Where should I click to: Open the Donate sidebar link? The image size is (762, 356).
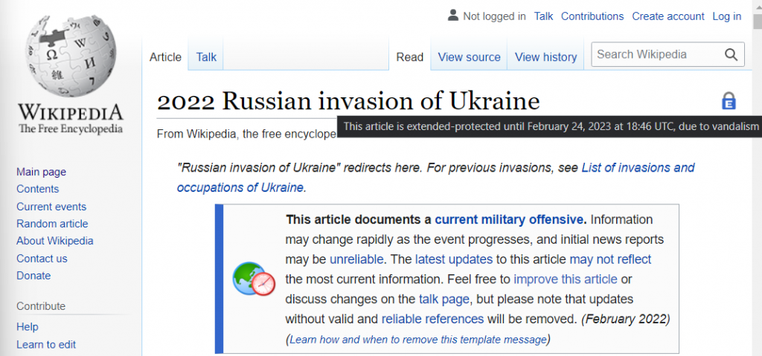tap(33, 276)
